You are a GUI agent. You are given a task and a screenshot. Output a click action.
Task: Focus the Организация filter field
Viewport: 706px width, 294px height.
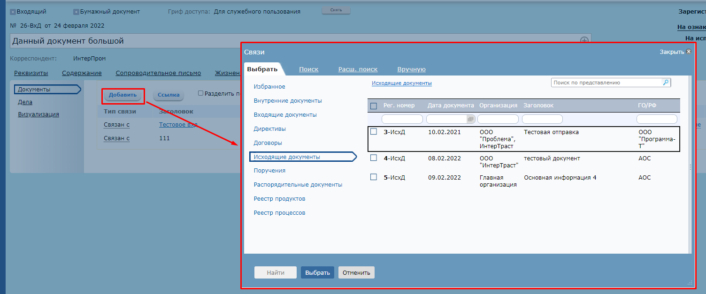coord(498,119)
